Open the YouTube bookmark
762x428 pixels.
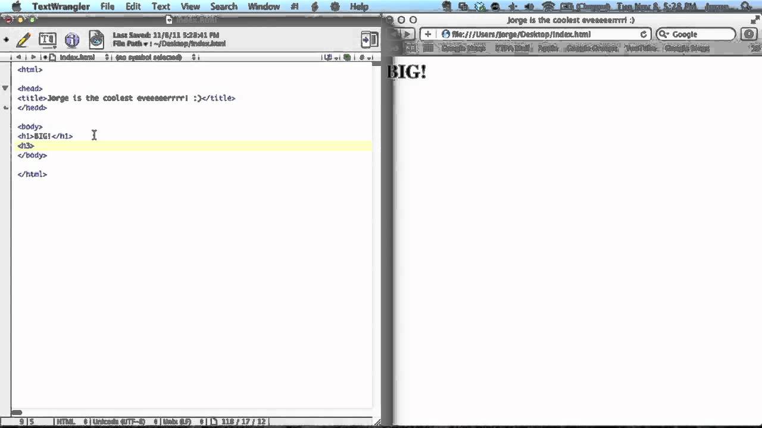(x=641, y=48)
